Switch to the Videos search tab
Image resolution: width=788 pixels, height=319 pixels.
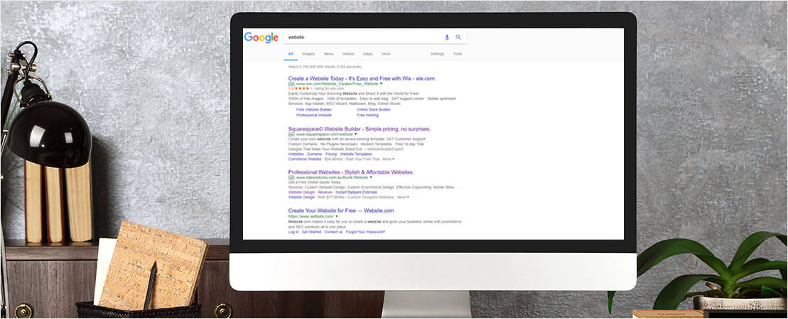click(348, 54)
